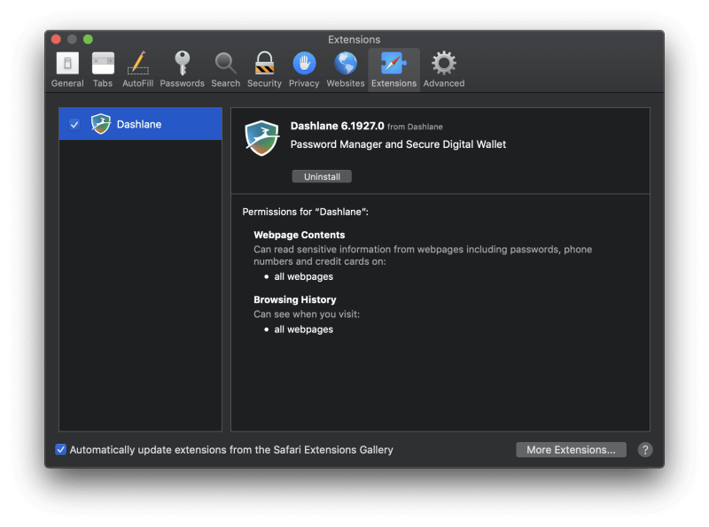Screen dimensions: 709x527
Task: Open the Privacy preferences pane
Action: tap(304, 70)
